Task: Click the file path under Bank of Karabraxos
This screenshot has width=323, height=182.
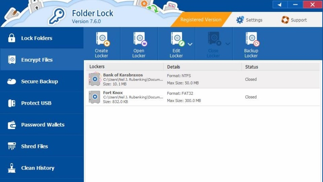Action: click(133, 80)
